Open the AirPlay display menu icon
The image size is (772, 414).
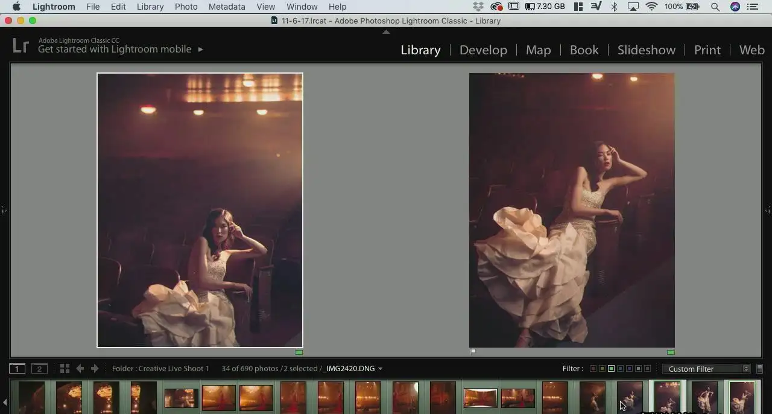click(x=633, y=7)
